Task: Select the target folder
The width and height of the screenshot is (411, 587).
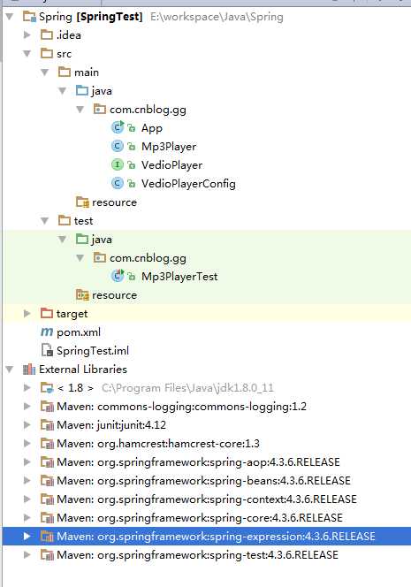Action: 72,314
